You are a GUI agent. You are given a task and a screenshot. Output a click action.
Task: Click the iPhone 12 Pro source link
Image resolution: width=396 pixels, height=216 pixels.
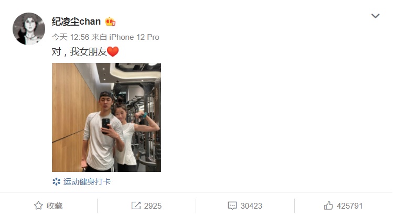[x=134, y=37]
